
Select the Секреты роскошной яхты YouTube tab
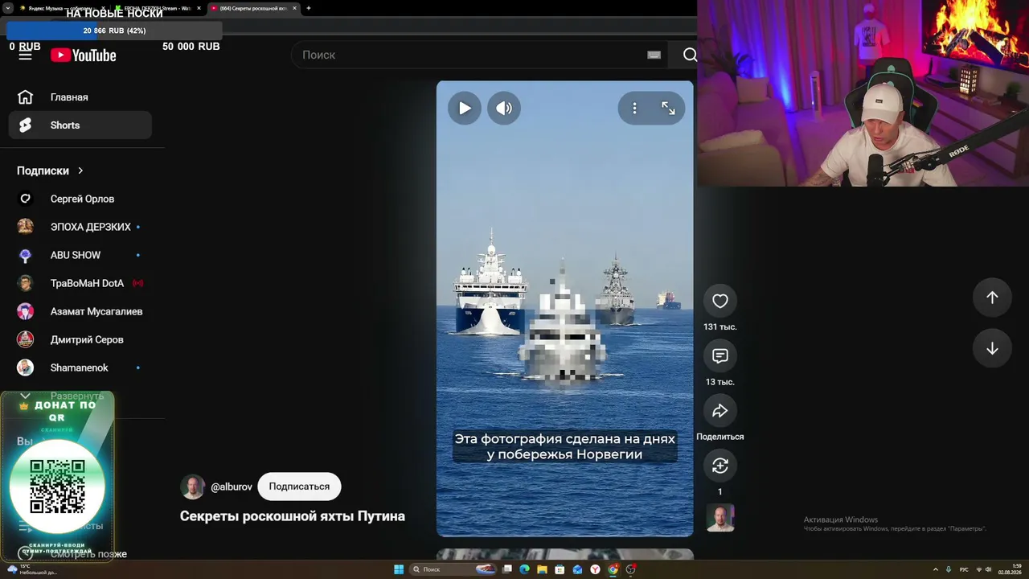[x=253, y=8]
